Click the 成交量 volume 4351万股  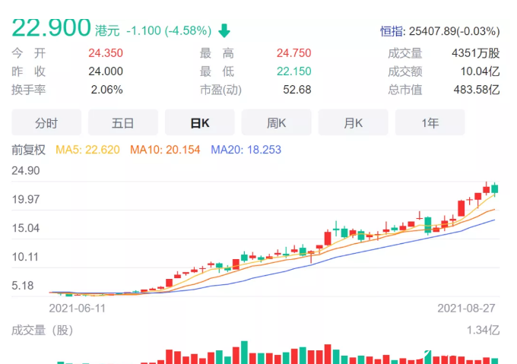tap(475, 53)
